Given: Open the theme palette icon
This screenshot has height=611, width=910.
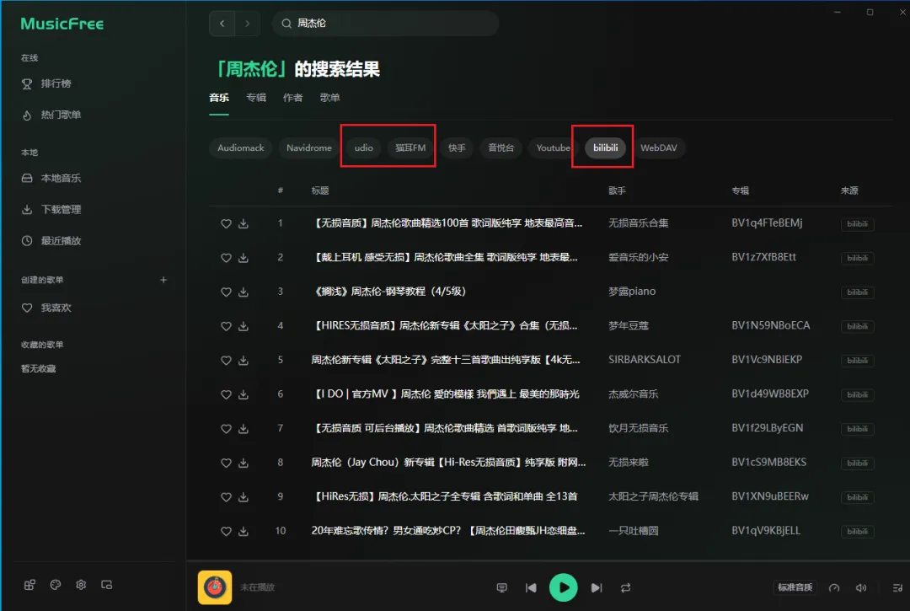Looking at the screenshot, I should pos(55,585).
